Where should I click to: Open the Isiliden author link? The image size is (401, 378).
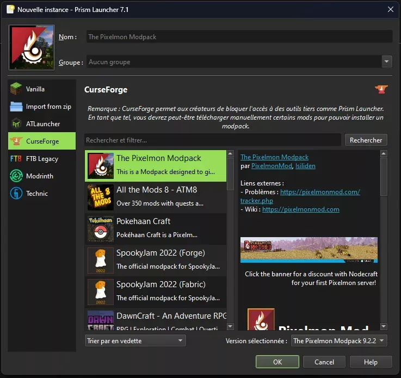point(305,166)
